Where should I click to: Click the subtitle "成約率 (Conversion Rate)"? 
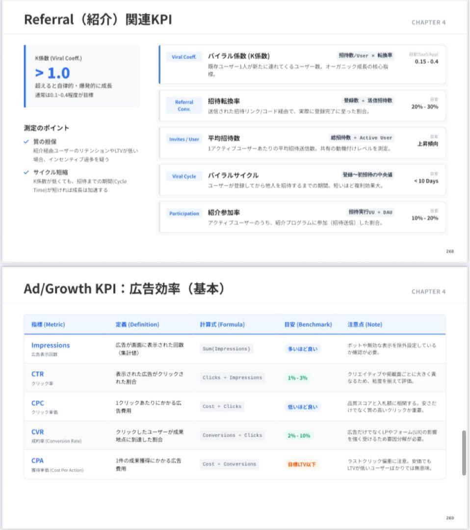click(56, 441)
